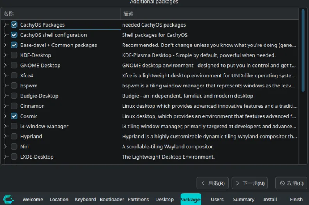Open the Summary step tab
The width and height of the screenshot is (309, 205).
[243, 199]
